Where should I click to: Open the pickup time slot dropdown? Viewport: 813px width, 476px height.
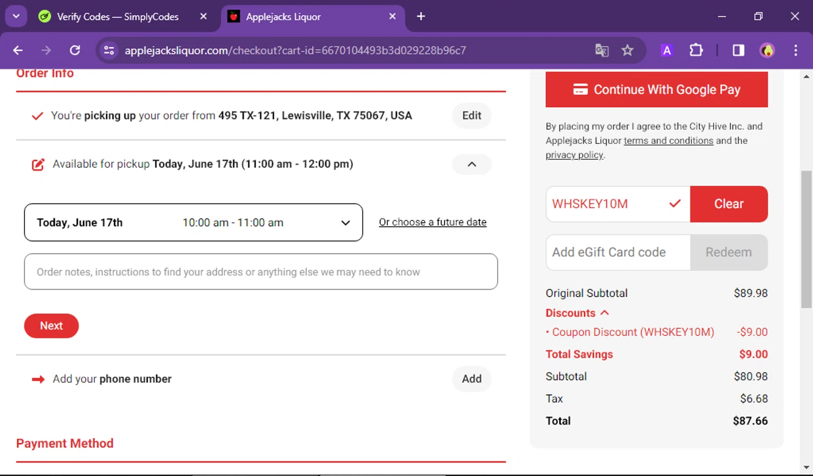pyautogui.click(x=193, y=223)
